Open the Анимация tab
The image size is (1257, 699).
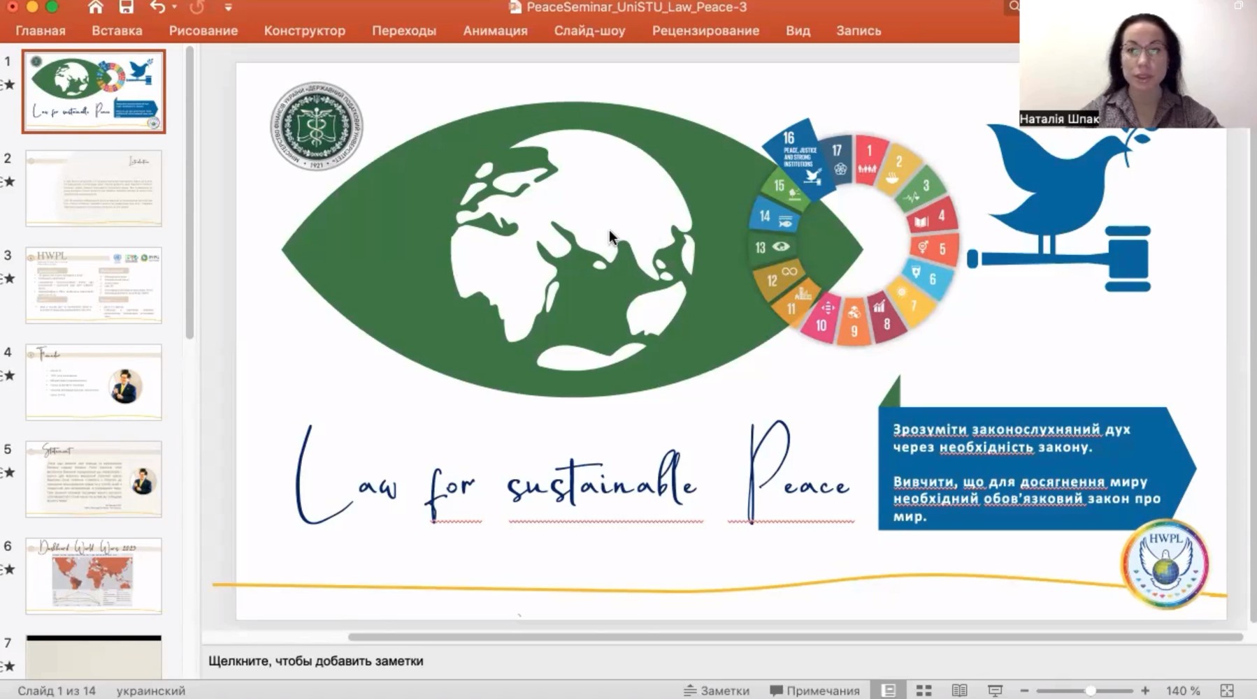point(495,31)
